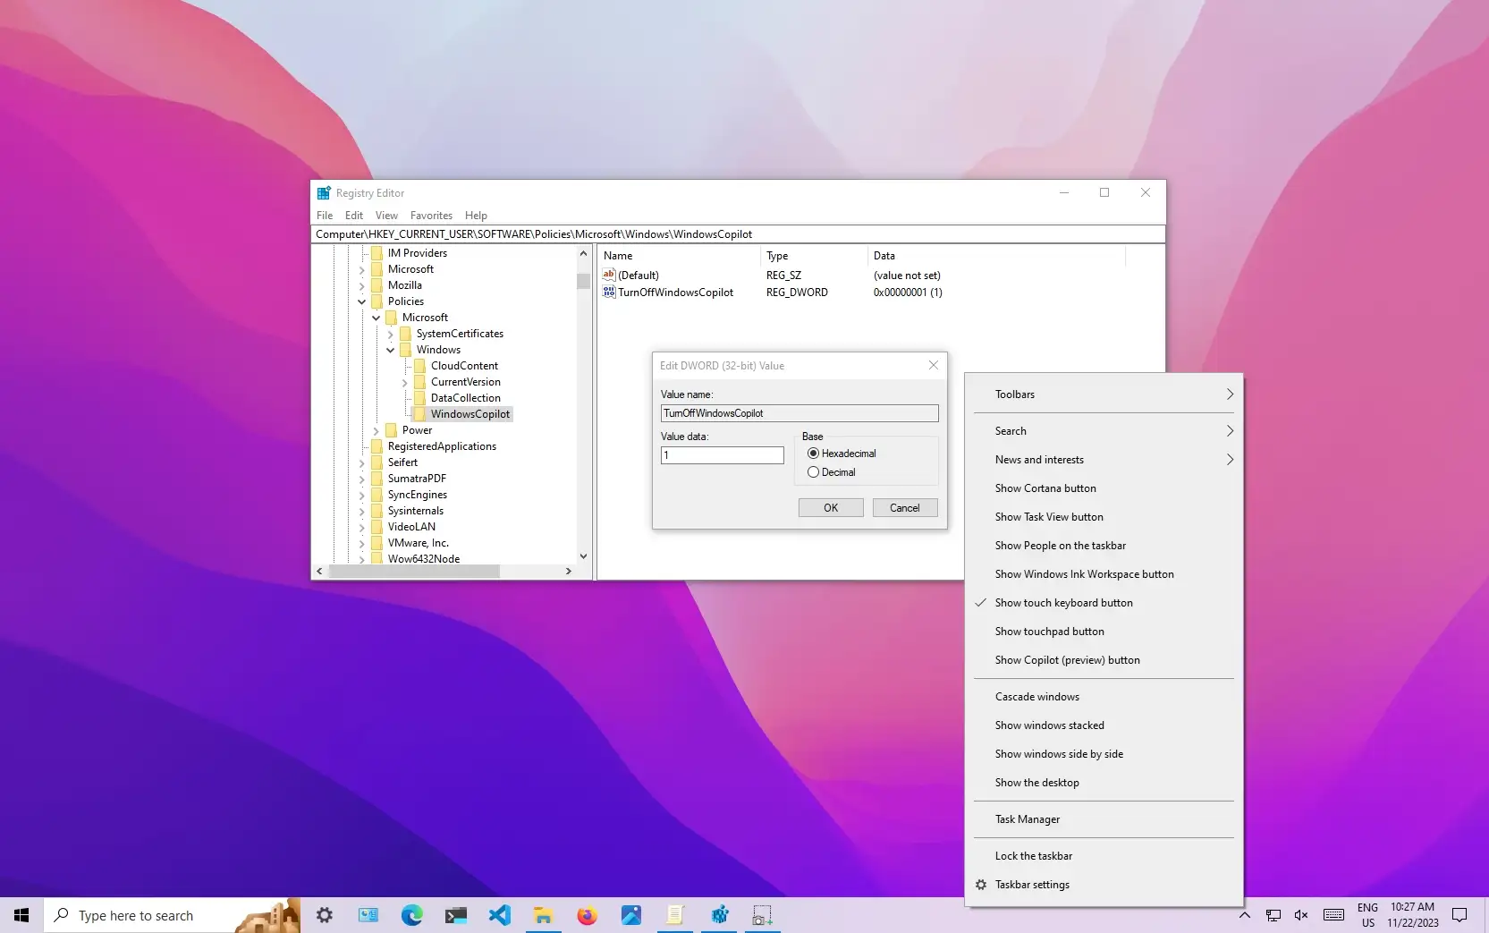Click the Value data input field
The image size is (1489, 933).
click(x=723, y=455)
